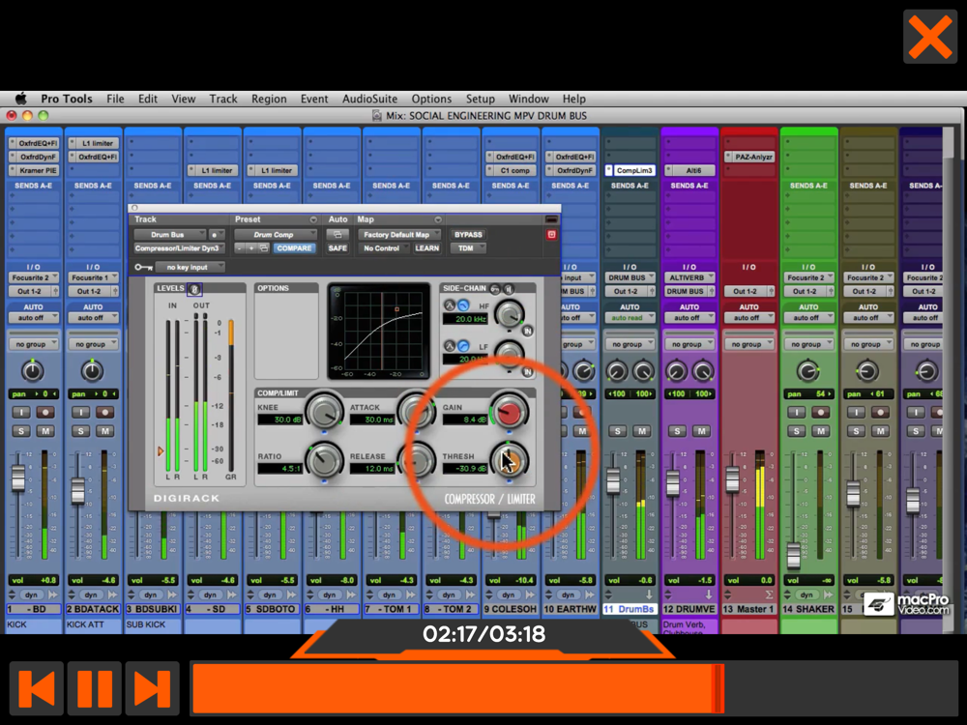Image resolution: width=967 pixels, height=725 pixels.
Task: Click the side-chain HF frequency knob
Action: click(510, 314)
